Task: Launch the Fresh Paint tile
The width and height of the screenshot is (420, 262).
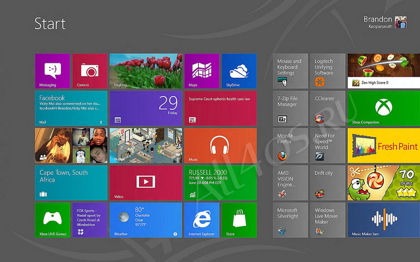Action: (384, 145)
